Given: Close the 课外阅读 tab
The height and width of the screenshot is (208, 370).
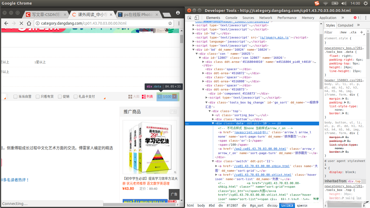Looking at the screenshot, I should [x=111, y=15].
